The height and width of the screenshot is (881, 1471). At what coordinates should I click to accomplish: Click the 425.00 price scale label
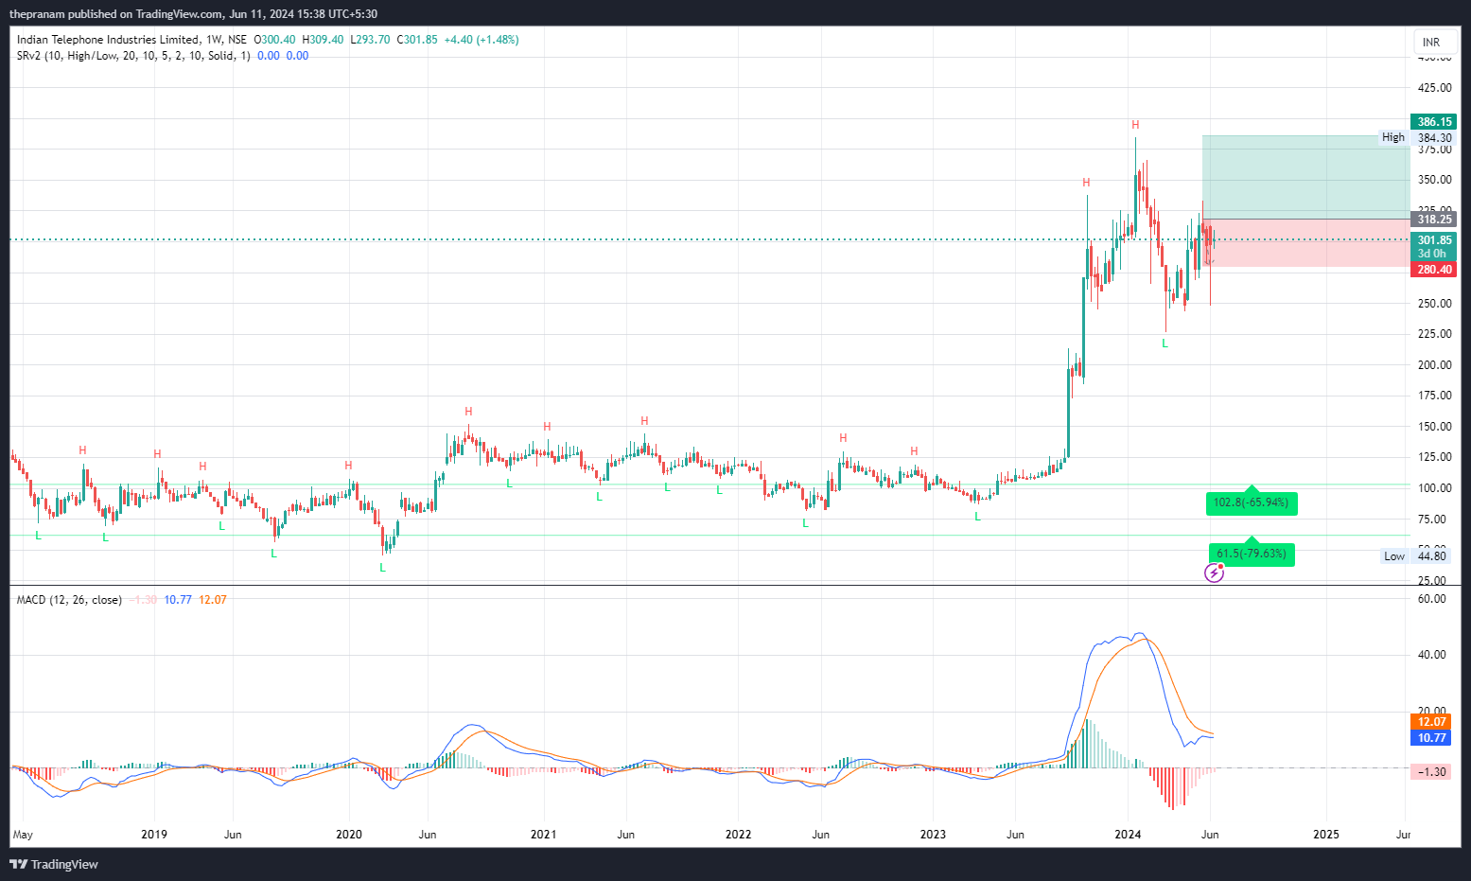click(x=1434, y=88)
